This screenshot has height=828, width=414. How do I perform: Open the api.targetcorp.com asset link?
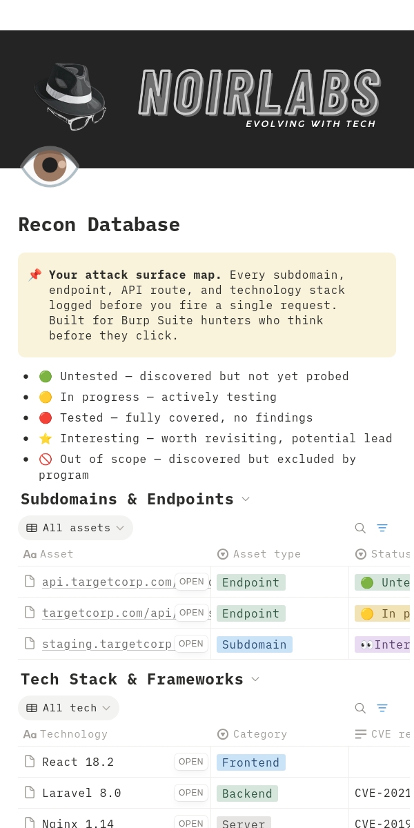click(x=103, y=582)
